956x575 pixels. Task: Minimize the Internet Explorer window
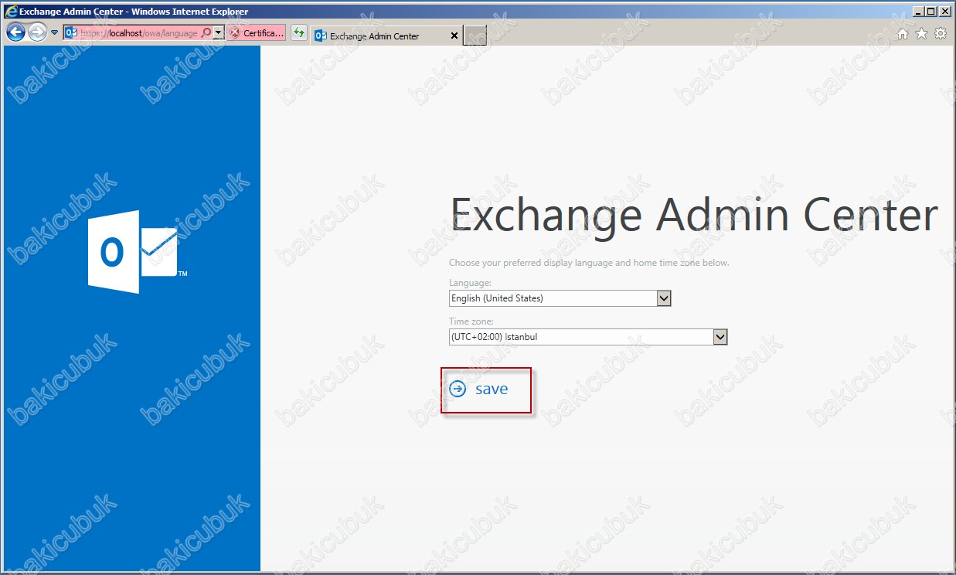point(918,12)
